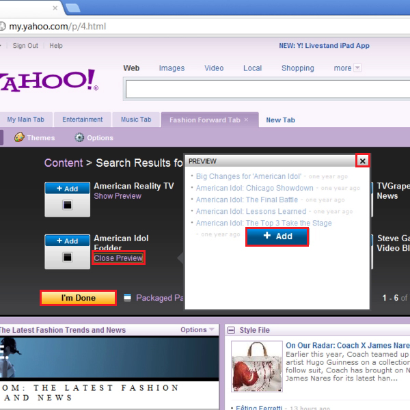Click the Add button in the Preview popup
The image size is (410, 410).
tap(277, 236)
